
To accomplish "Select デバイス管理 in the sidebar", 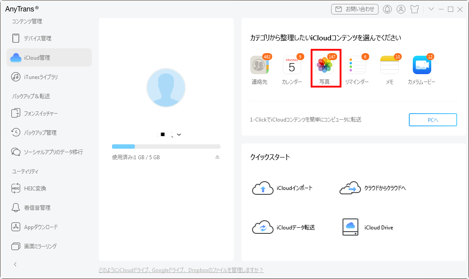I will [x=49, y=38].
